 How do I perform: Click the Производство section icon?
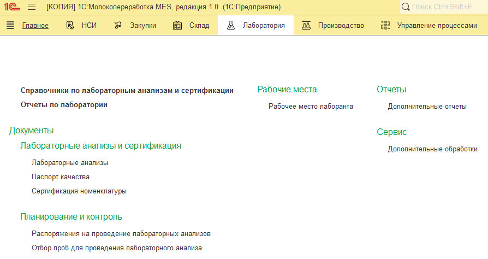(306, 25)
